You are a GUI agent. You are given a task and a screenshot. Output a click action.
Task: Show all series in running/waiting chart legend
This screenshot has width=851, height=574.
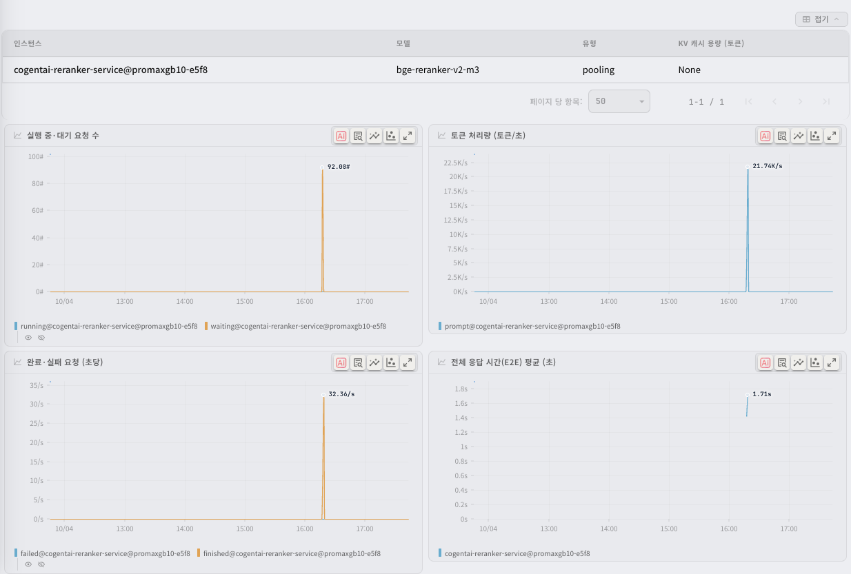pos(28,338)
